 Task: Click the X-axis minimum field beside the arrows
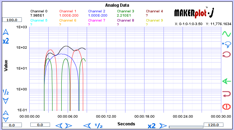pos(40,125)
